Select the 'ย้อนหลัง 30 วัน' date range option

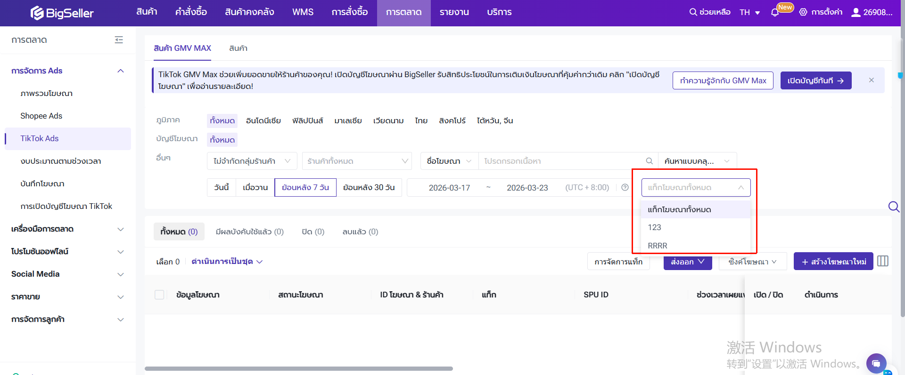(369, 187)
